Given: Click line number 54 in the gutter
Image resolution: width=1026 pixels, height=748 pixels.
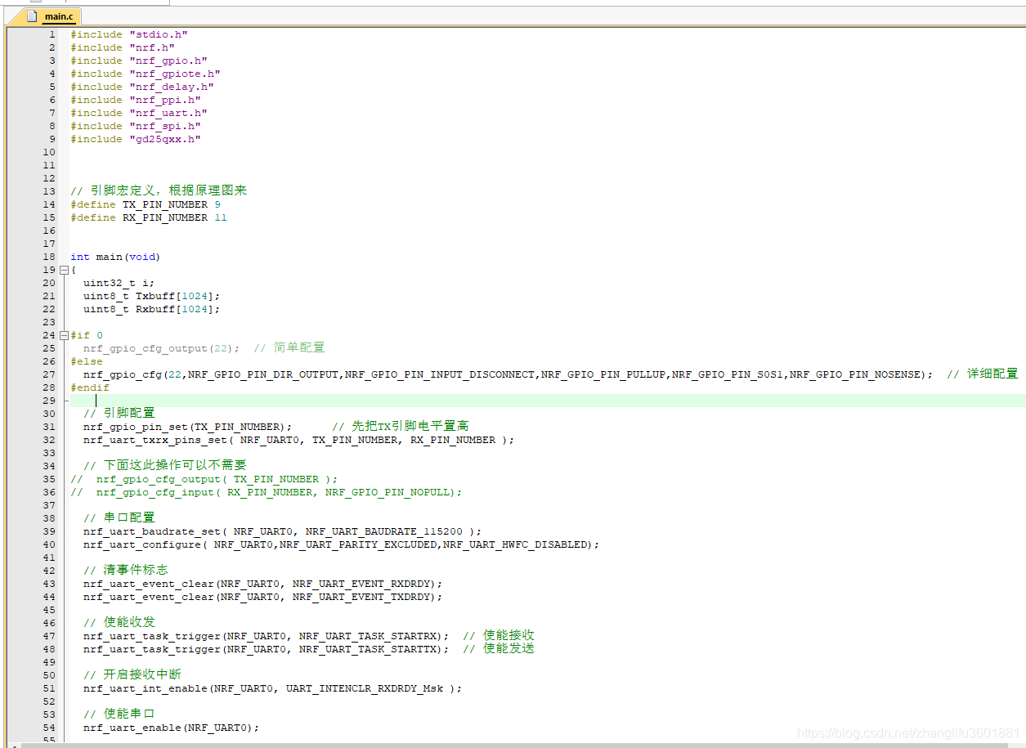Looking at the screenshot, I should (x=50, y=728).
